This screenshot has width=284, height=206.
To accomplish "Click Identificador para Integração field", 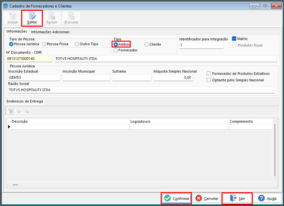I will pos(201,45).
